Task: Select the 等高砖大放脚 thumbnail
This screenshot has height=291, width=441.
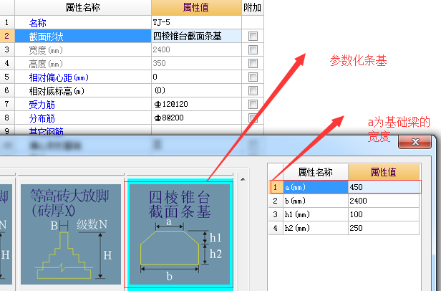Action: click(71, 234)
